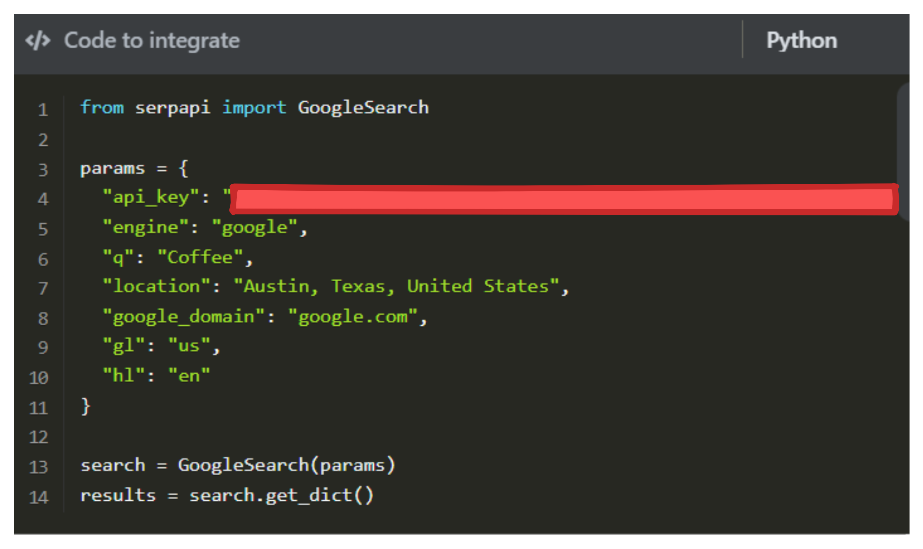Viewport: 923px width, 549px height.
Task: Click the params variable on line 3
Action: (113, 168)
